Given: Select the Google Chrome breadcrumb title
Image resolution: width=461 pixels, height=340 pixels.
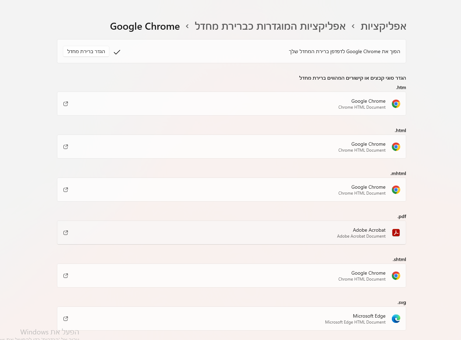Looking at the screenshot, I should pos(145,27).
